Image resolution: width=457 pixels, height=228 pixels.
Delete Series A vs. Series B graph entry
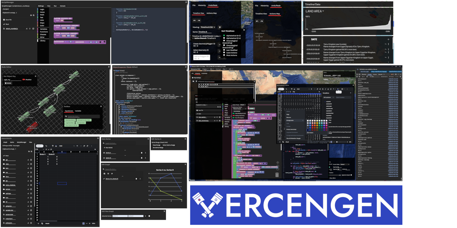(136, 179)
